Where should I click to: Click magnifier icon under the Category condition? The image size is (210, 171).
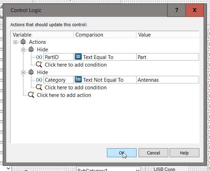point(39,87)
